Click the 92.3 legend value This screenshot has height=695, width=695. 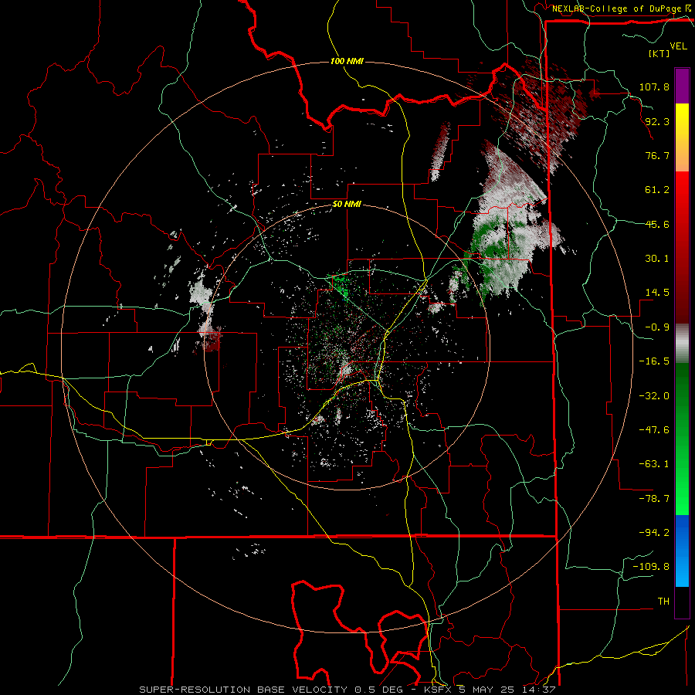[657, 121]
